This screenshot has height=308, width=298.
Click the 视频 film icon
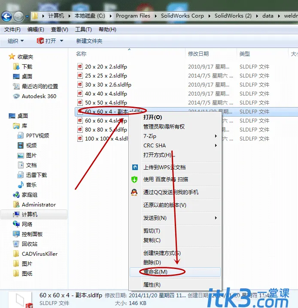tap(21, 145)
